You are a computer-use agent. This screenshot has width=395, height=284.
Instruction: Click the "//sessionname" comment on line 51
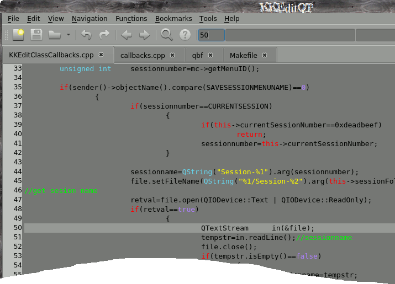coord(324,238)
